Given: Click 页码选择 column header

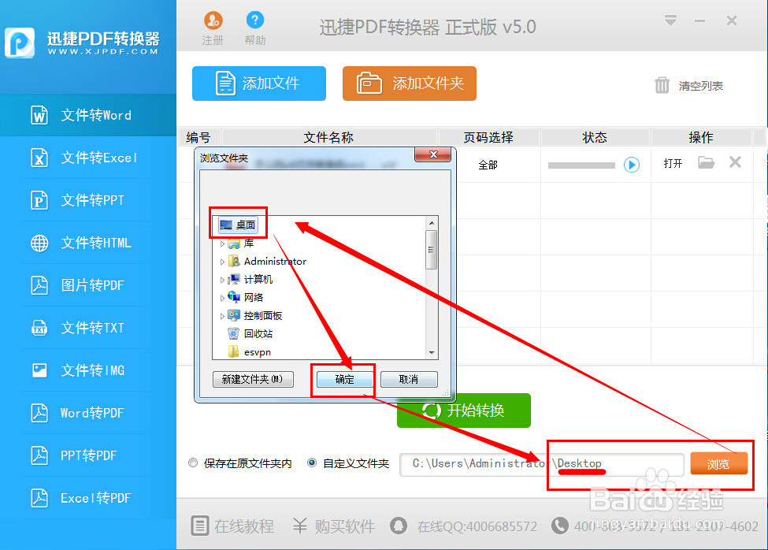Looking at the screenshot, I should (488, 137).
